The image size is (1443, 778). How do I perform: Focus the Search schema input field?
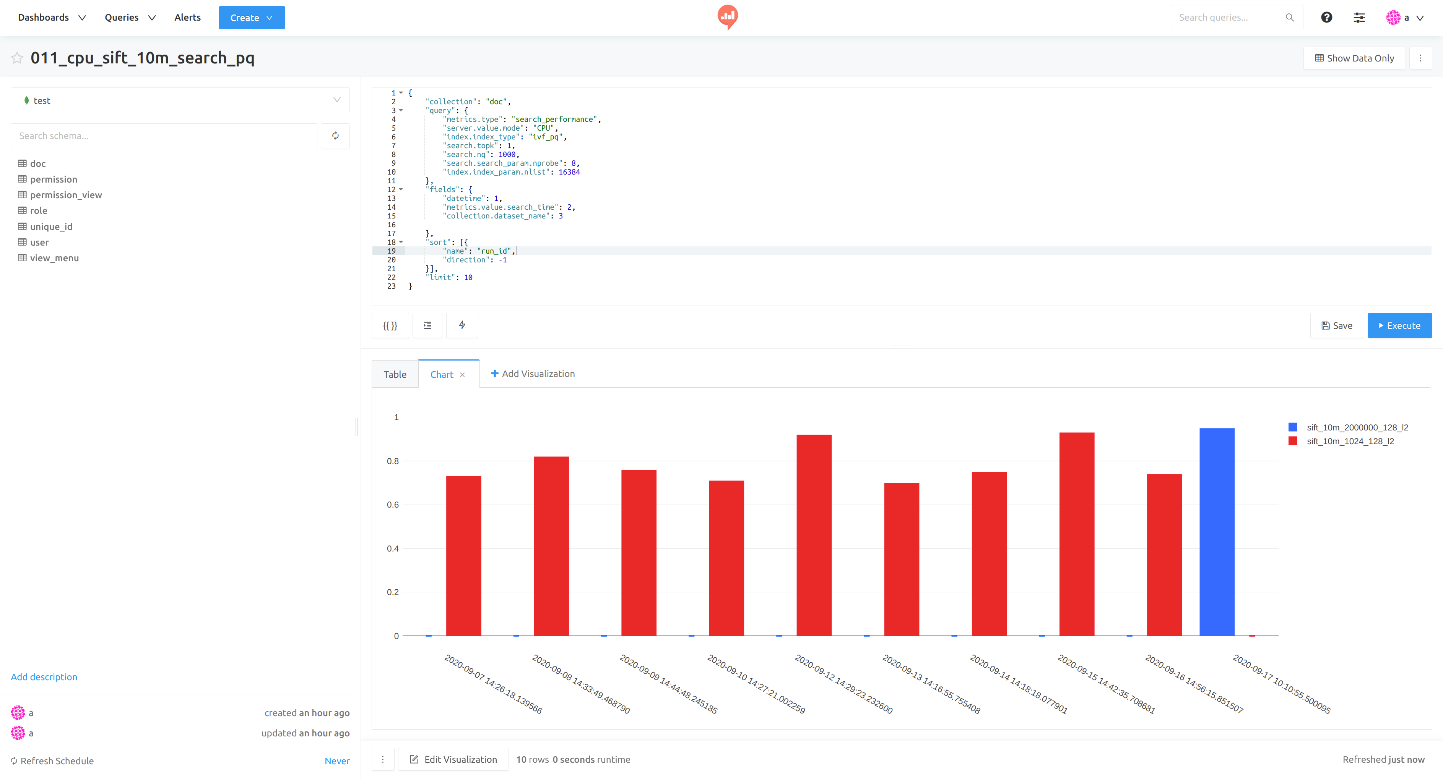click(164, 136)
